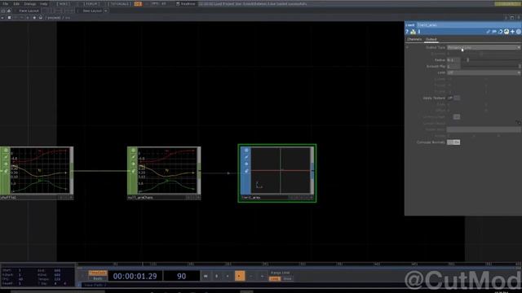522x293 pixels.
Task: Open the File menu
Action: coord(6,3)
